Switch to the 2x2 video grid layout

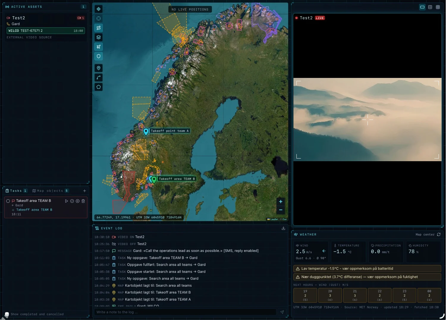coord(430,7)
